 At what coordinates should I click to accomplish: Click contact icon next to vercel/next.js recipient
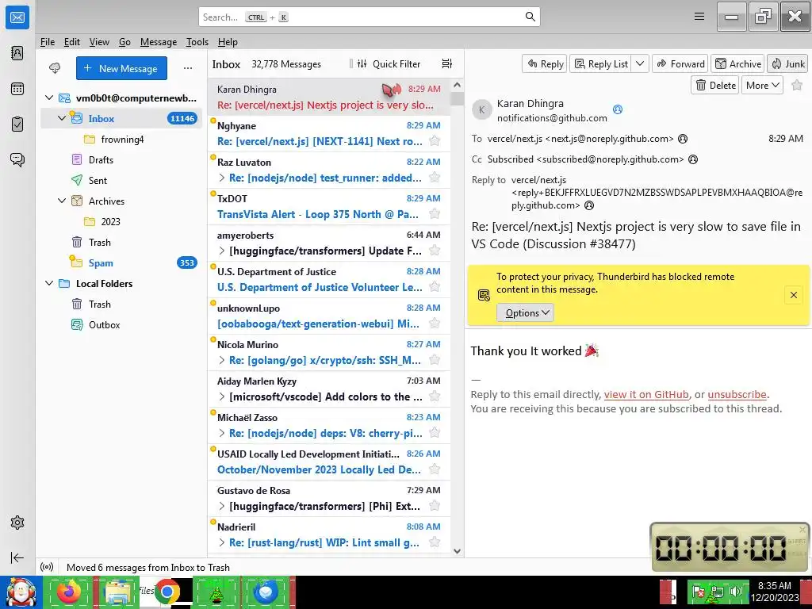(x=683, y=139)
